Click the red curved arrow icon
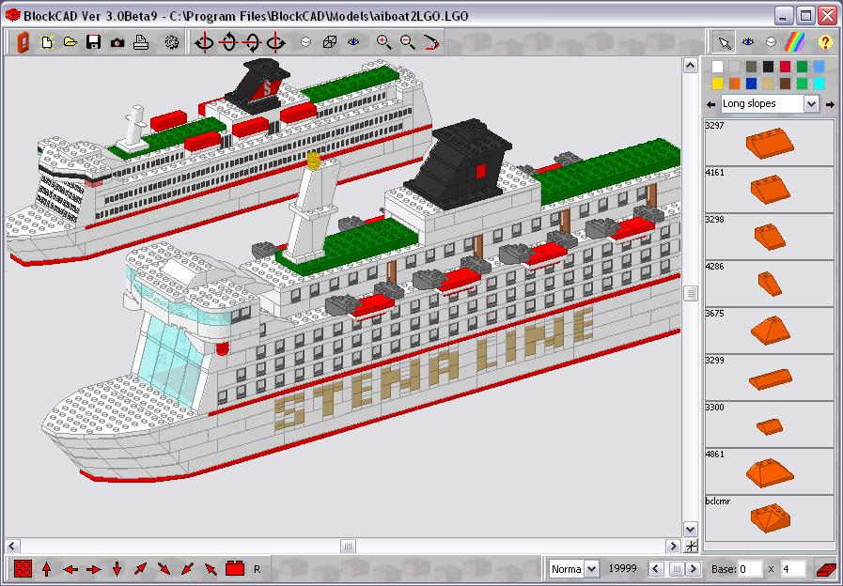 point(431,42)
